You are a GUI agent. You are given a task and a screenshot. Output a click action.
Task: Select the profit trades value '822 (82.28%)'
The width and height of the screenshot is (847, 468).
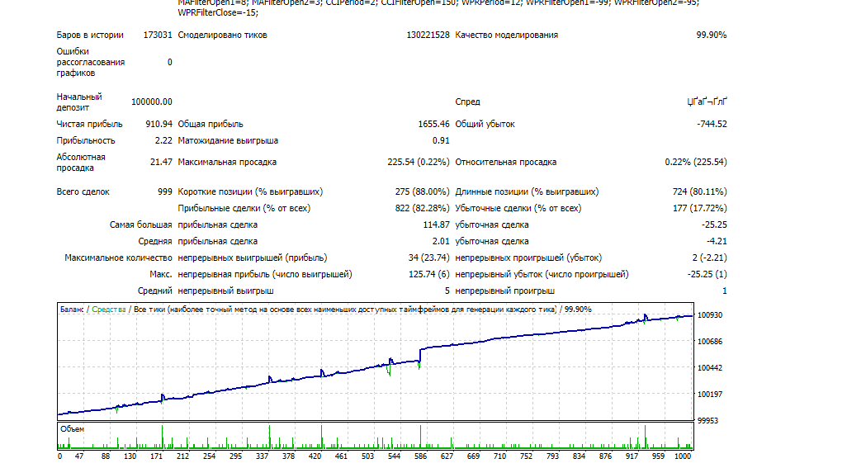click(x=423, y=209)
